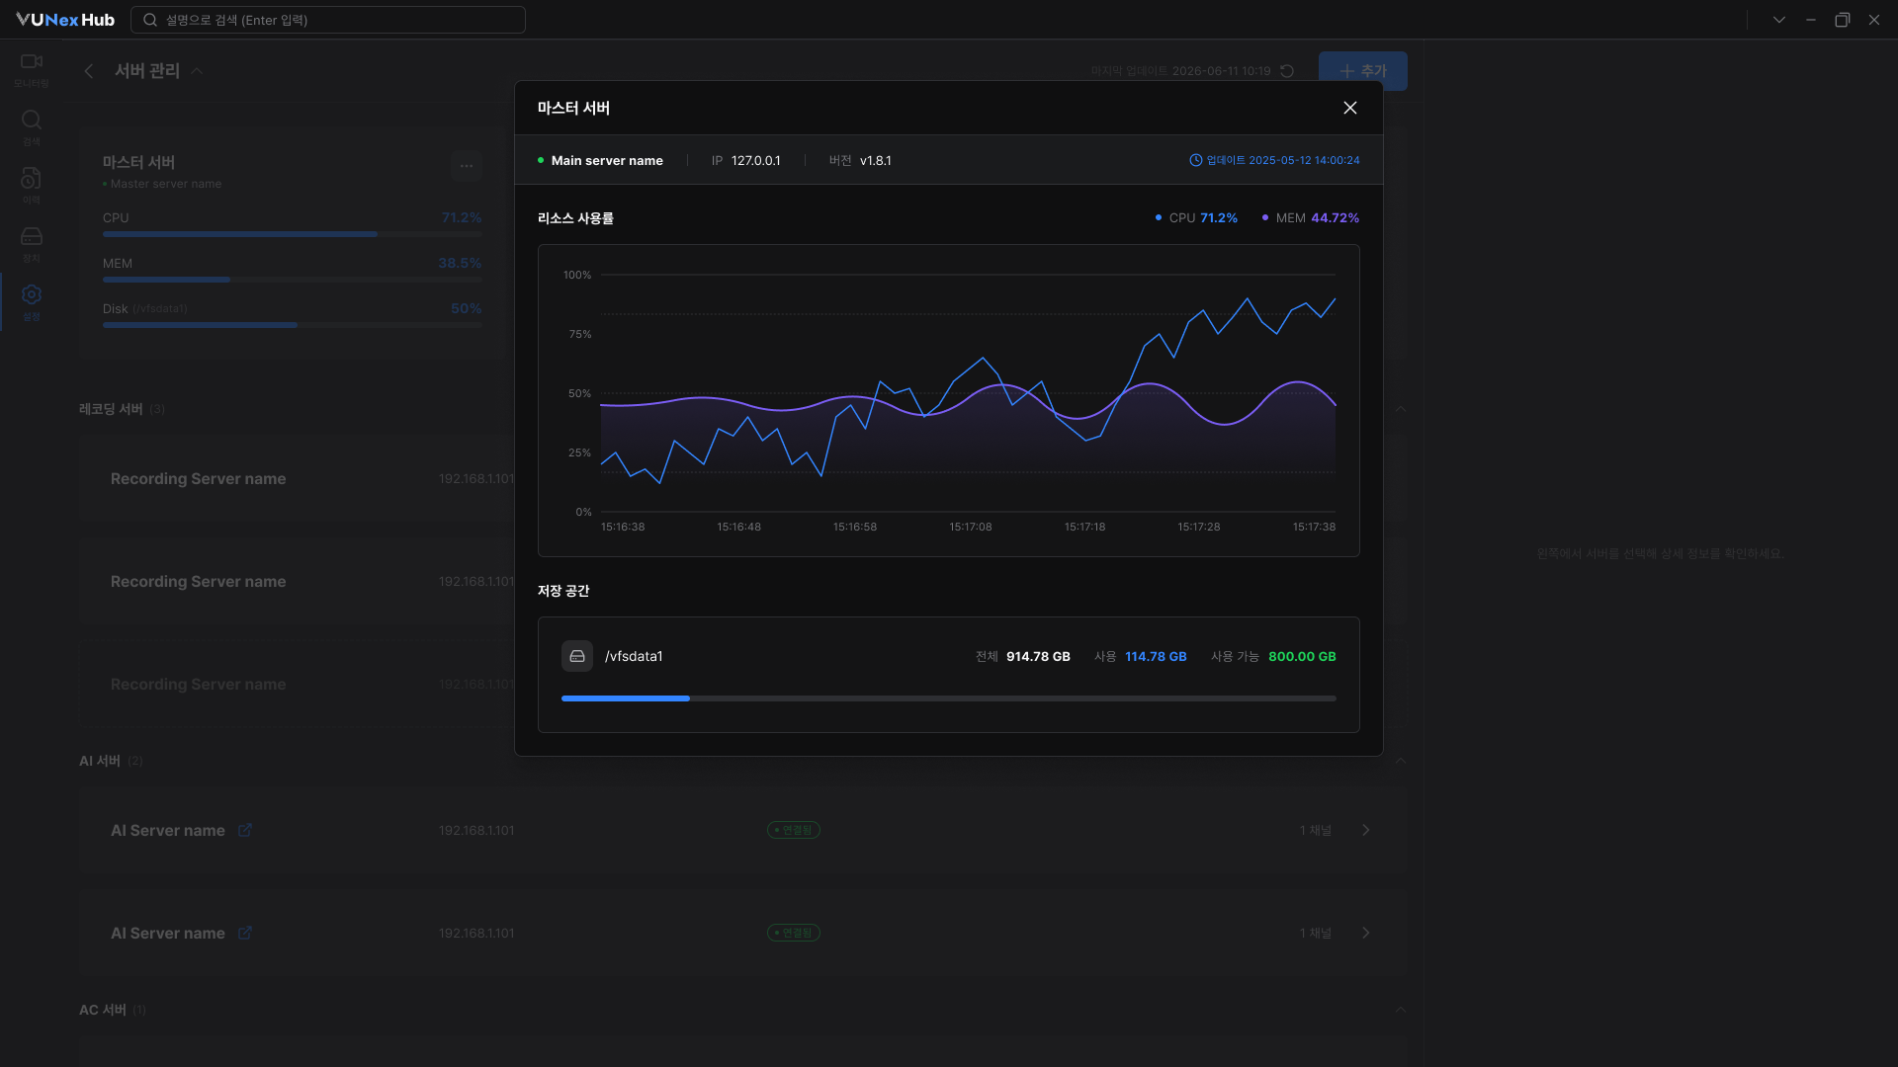
Task: Click the 'Main server name' label
Action: pos(607,160)
